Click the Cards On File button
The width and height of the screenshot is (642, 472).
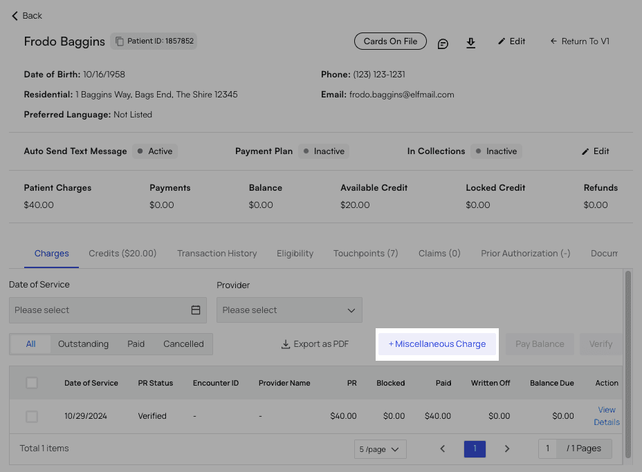pos(390,41)
